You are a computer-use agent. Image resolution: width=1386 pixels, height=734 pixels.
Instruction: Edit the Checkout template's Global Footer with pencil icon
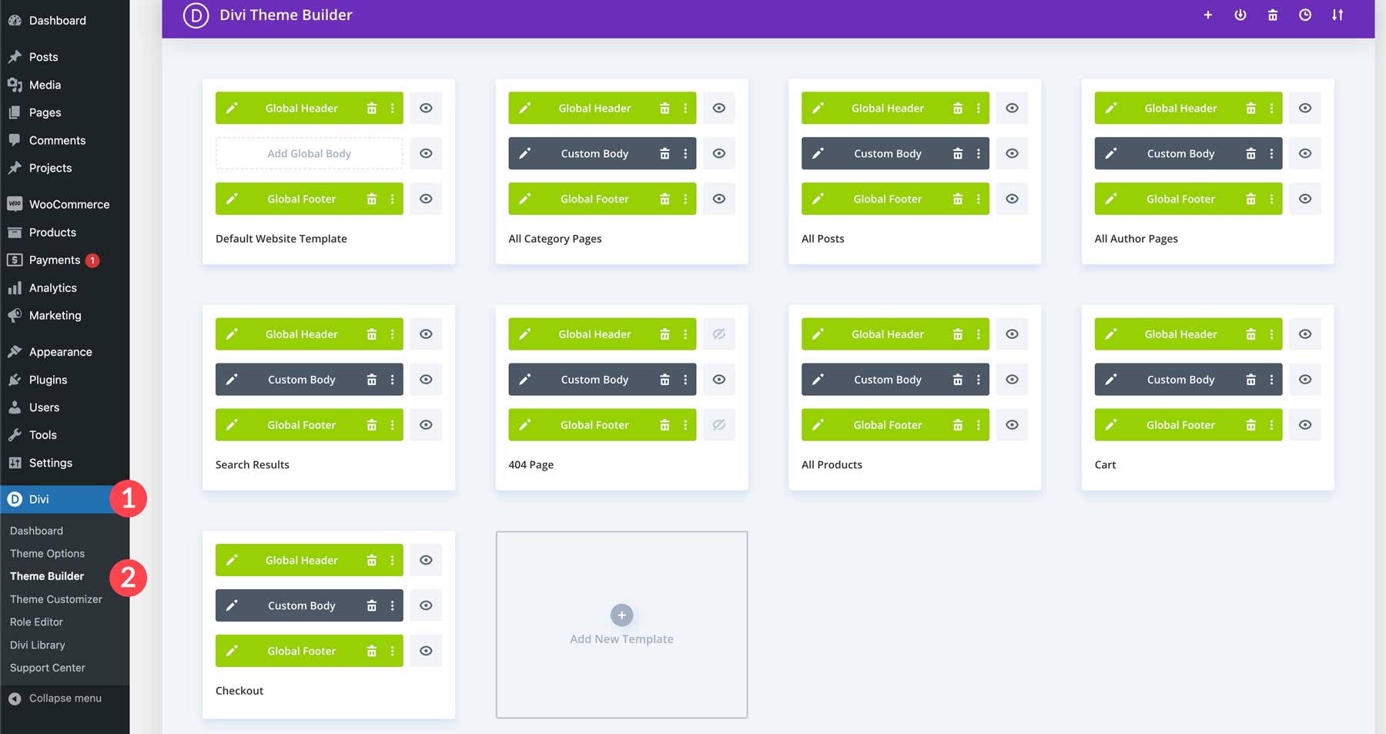pos(232,651)
